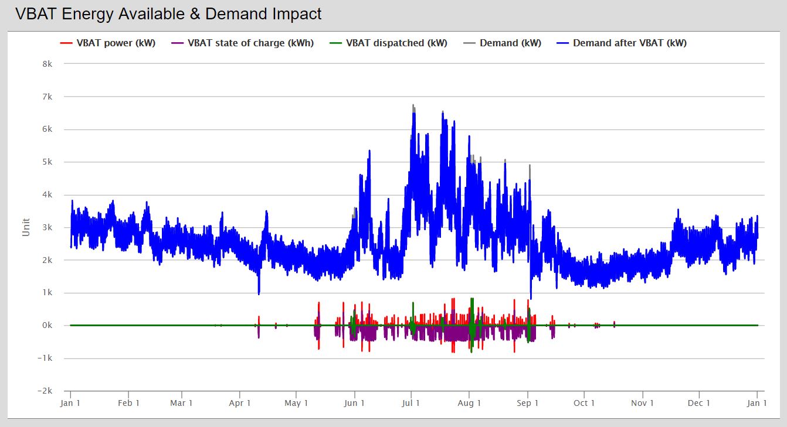Viewport: 787px width, 427px height.
Task: Click the '4k' y-axis label
Action: pos(48,194)
